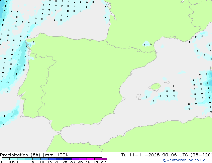212x163 pixels.
Task: Click the 'Precipitation (6h)' title text
Action: point(20,155)
